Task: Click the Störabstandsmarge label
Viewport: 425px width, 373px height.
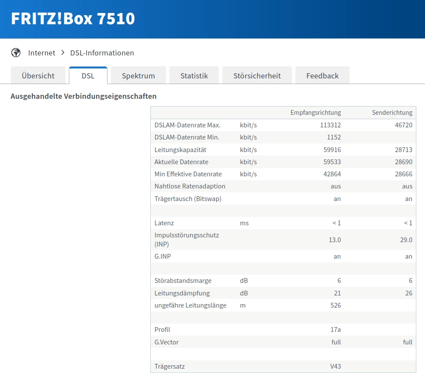Action: point(183,281)
